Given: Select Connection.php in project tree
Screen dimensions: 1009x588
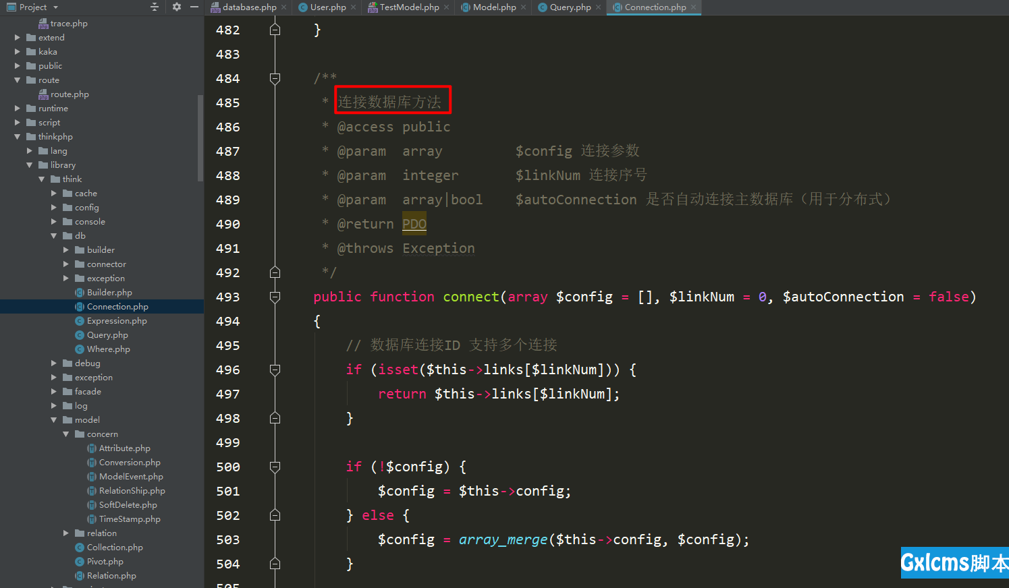Looking at the screenshot, I should [x=117, y=307].
